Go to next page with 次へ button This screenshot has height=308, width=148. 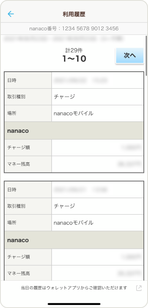click(x=130, y=56)
